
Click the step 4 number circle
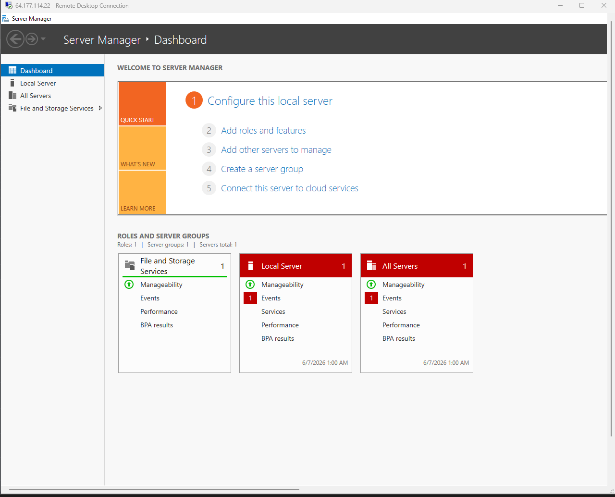pos(209,169)
